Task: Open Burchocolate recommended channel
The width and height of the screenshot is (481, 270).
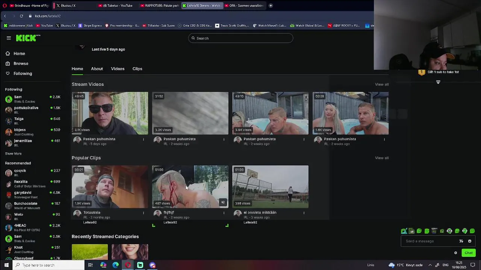Action: [x=33, y=205]
